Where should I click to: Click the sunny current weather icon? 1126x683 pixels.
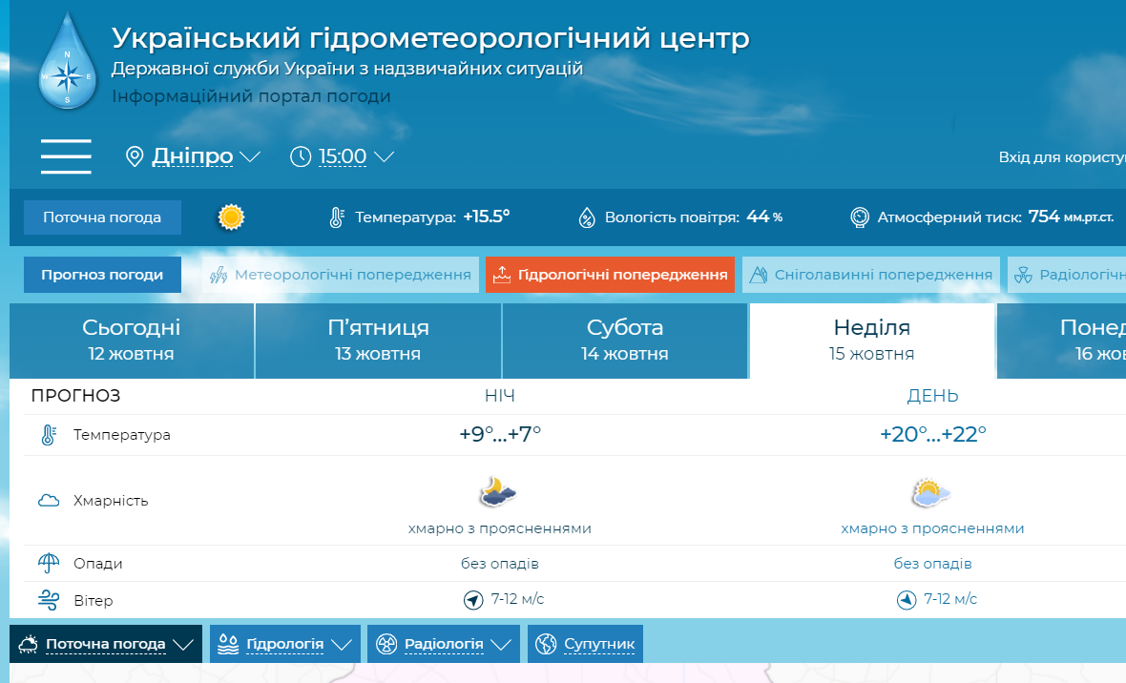[x=230, y=217]
